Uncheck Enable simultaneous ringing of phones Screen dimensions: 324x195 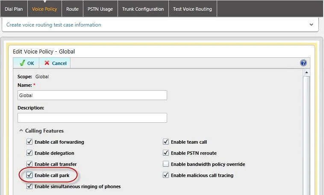tap(29, 186)
